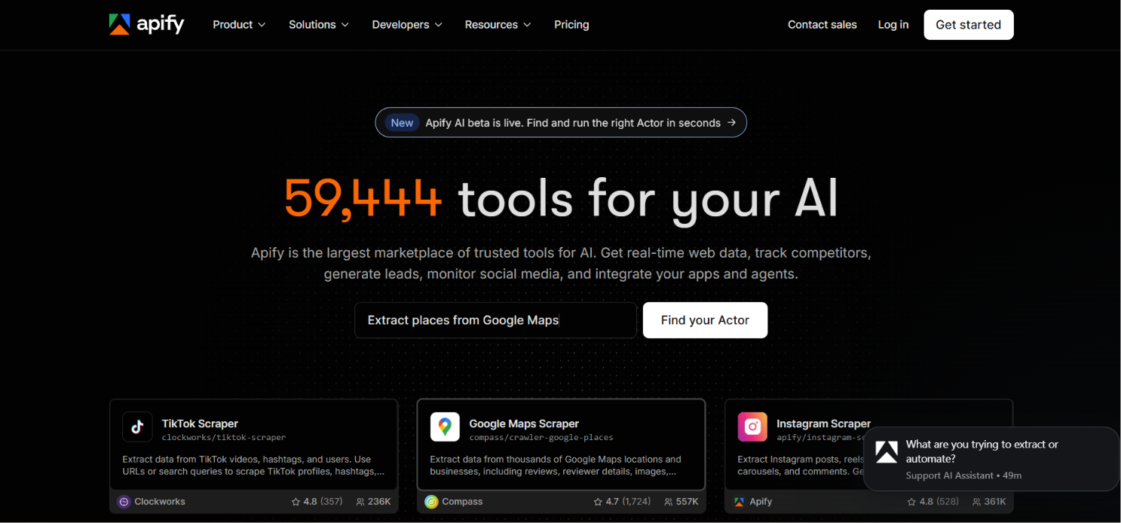Expand the Resources dropdown chevron

(527, 25)
